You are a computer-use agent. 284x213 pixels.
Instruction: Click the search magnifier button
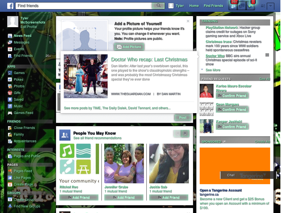click(x=158, y=6)
